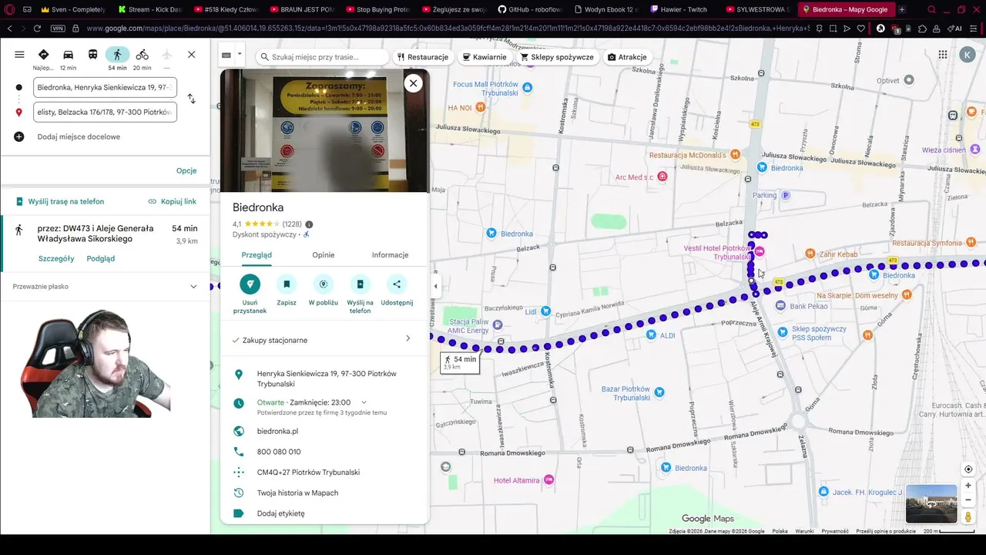Add a destination with the plus icon
The image size is (986, 555).
(19, 136)
